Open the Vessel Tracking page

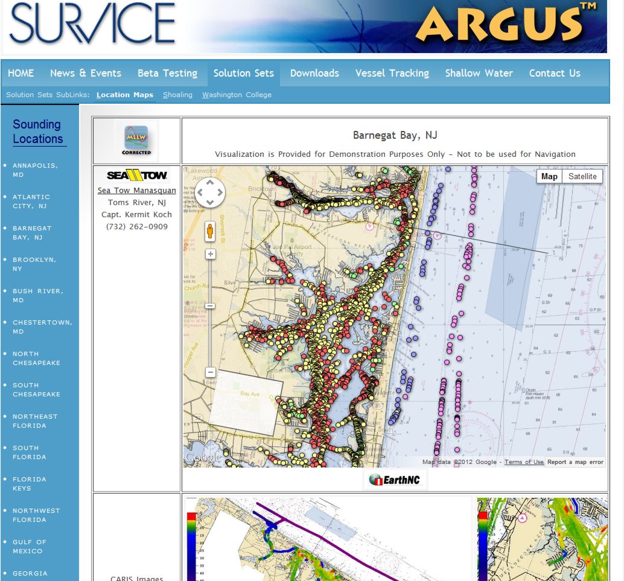(x=392, y=73)
